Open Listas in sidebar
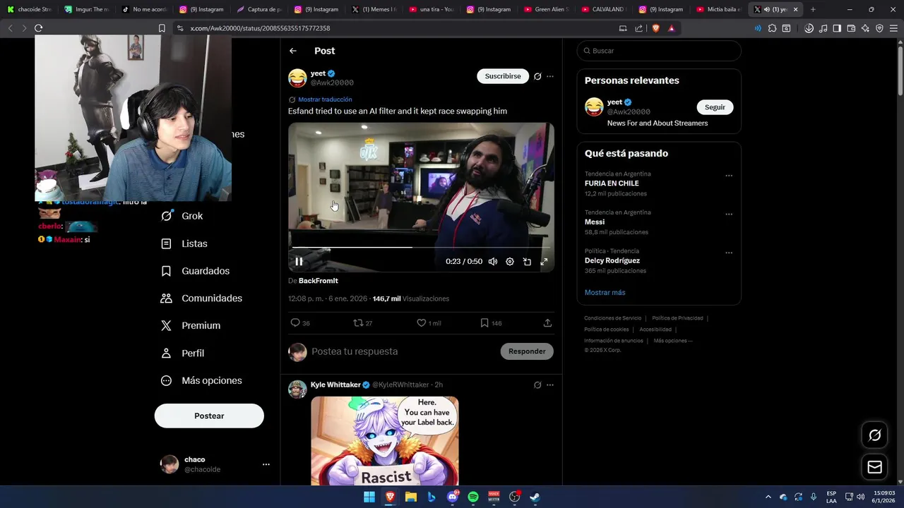Image resolution: width=904 pixels, height=508 pixels. coord(184,243)
